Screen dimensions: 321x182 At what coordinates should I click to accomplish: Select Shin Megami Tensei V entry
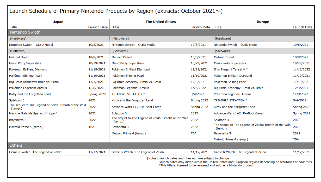click(x=231, y=69)
